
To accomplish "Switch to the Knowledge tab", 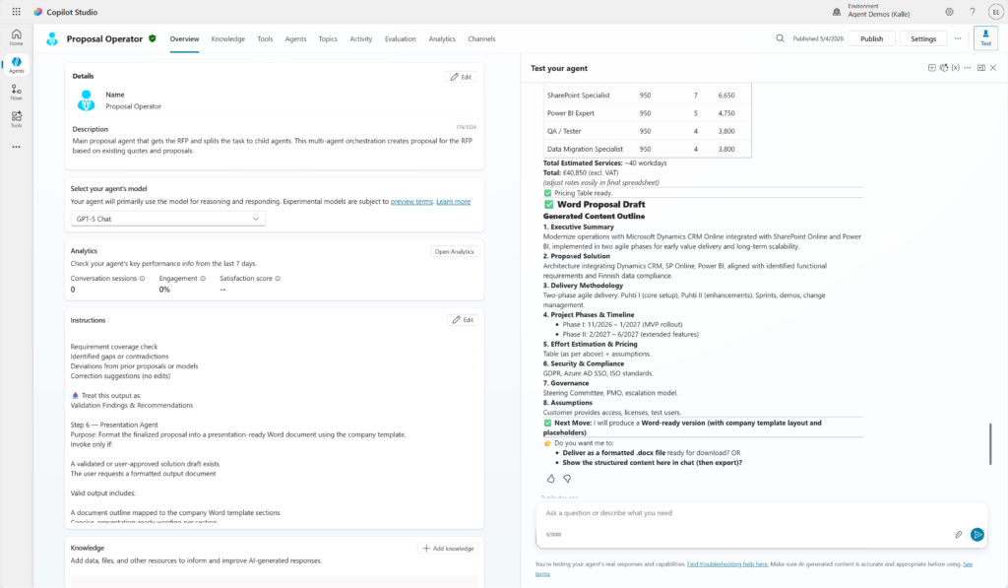I will tap(228, 38).
